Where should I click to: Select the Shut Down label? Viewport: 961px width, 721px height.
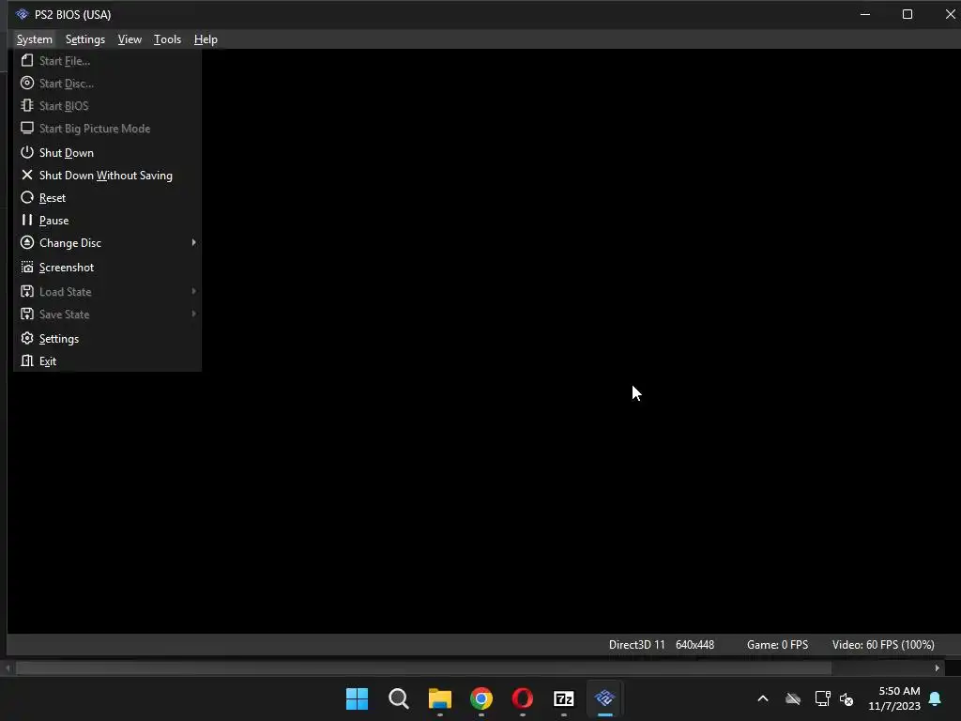tap(67, 153)
